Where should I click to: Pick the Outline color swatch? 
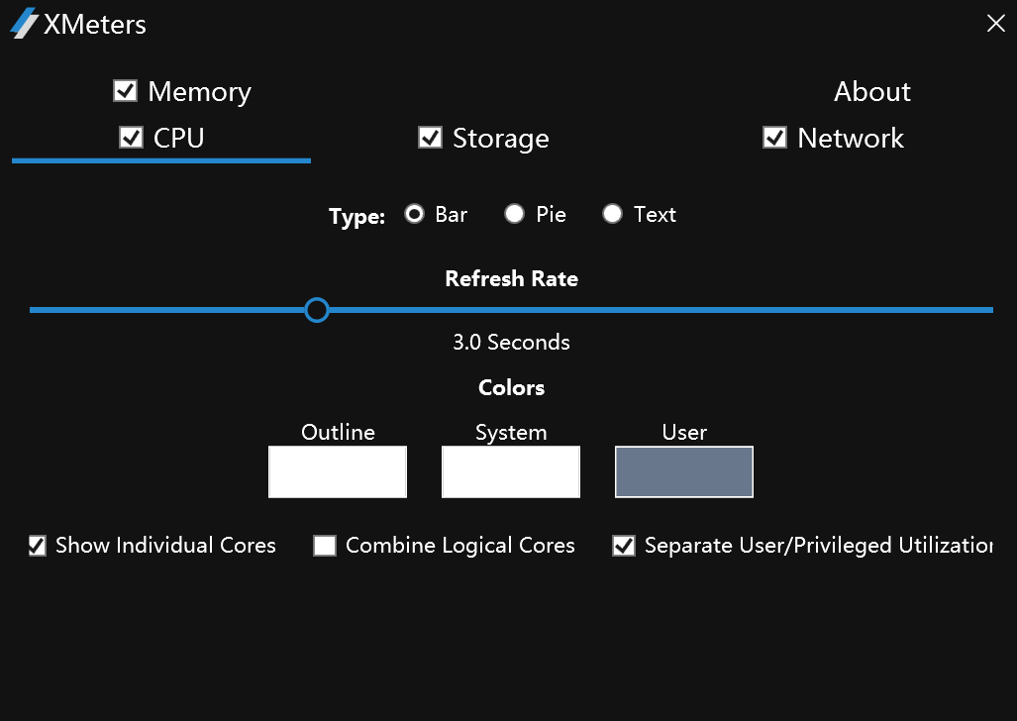click(x=338, y=472)
